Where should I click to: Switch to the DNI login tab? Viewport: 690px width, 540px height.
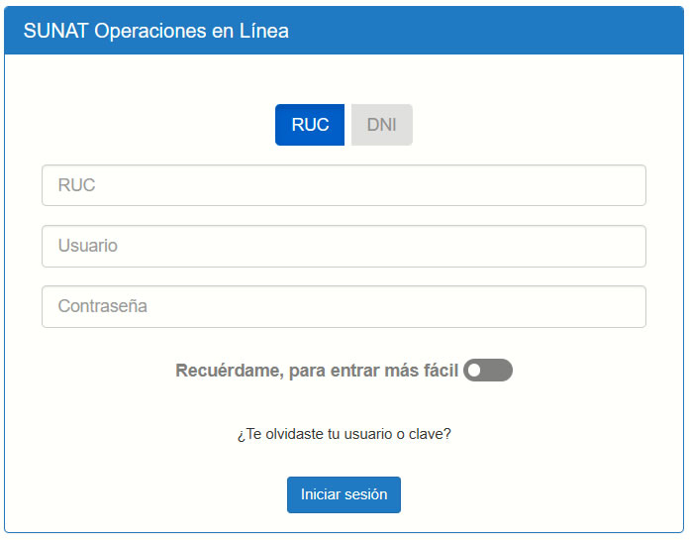[x=381, y=125]
